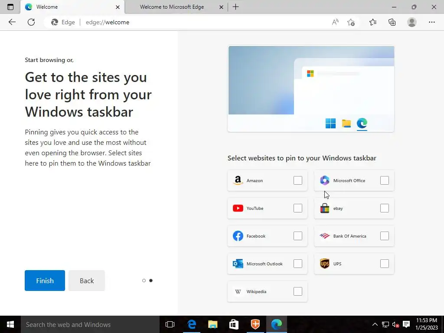This screenshot has width=444, height=333.
Task: Click the Wikipedia W logo icon
Action: pyautogui.click(x=238, y=291)
